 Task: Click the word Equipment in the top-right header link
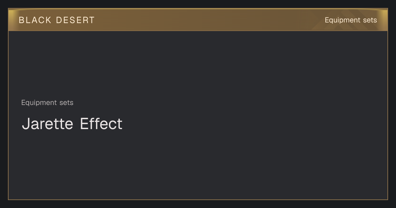341,20
